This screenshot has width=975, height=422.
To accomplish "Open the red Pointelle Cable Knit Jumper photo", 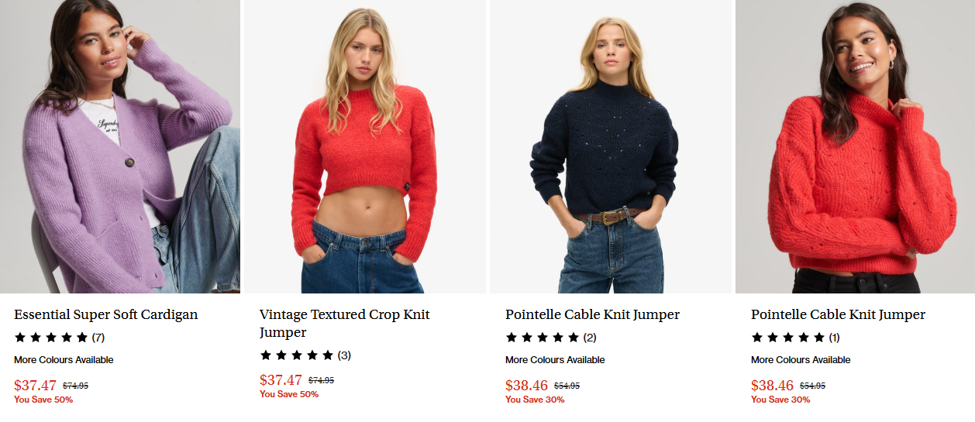I will (x=856, y=146).
